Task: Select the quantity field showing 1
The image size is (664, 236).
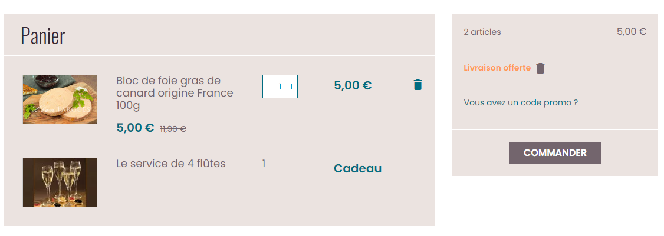Action: point(280,87)
